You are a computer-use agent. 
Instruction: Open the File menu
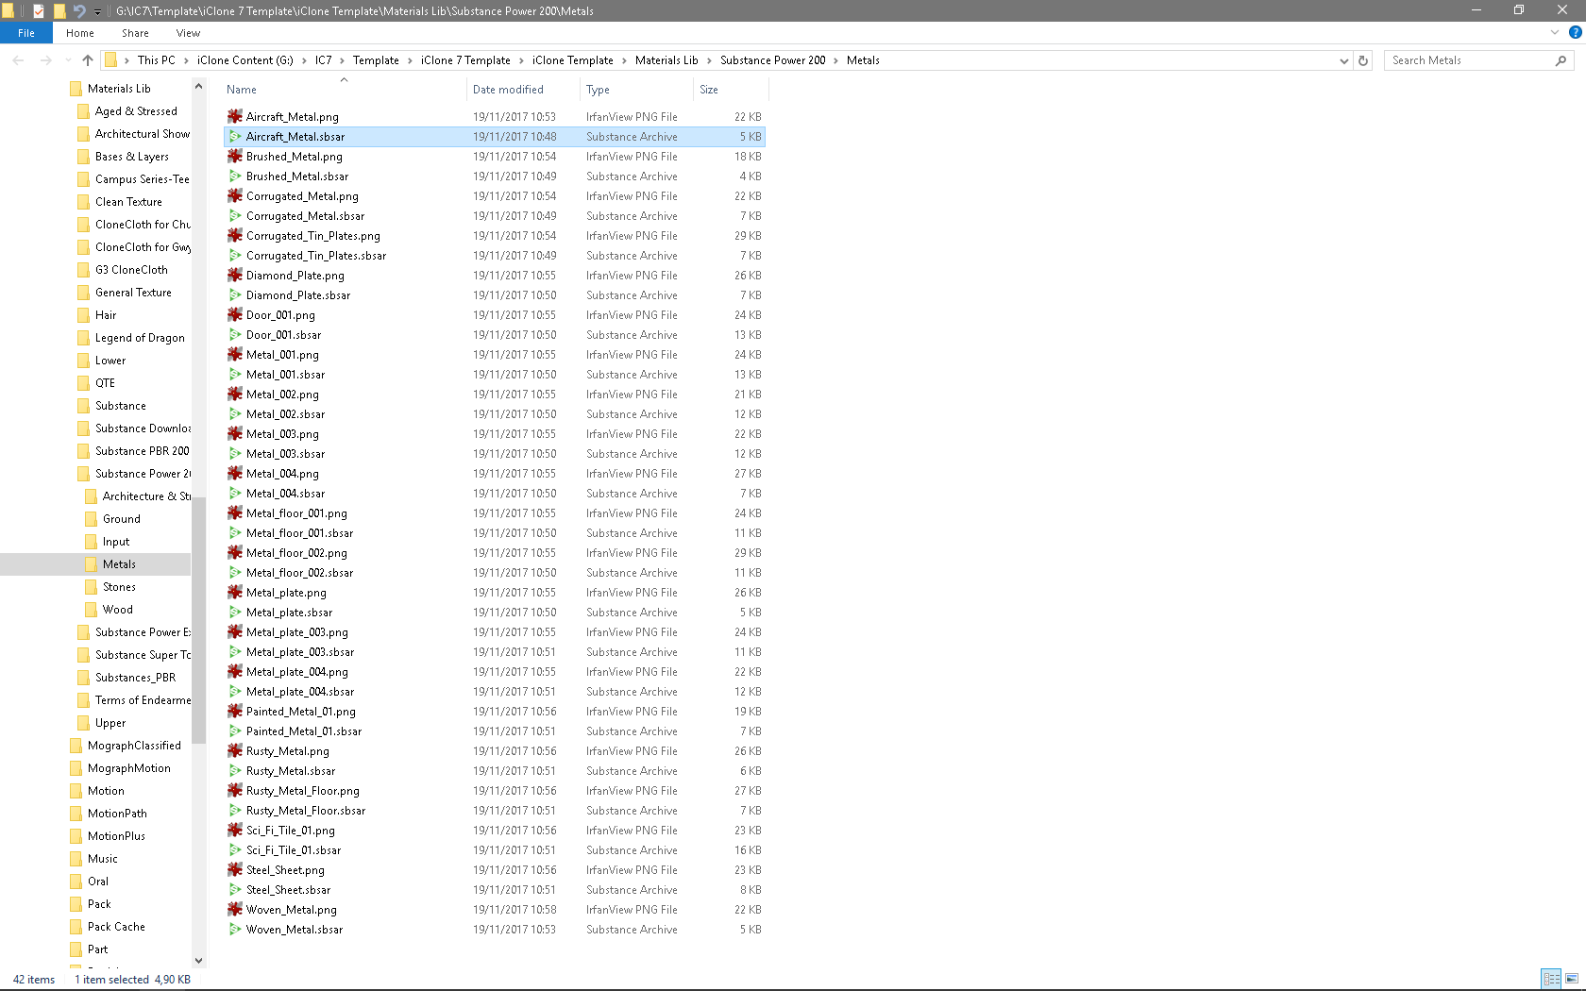coord(26,33)
